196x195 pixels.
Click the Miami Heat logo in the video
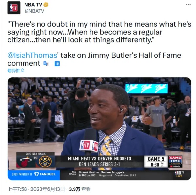pos(26,161)
